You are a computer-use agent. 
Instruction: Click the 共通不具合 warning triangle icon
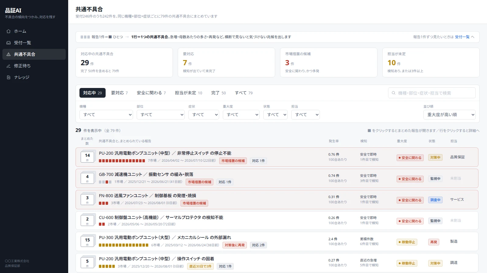pos(9,54)
